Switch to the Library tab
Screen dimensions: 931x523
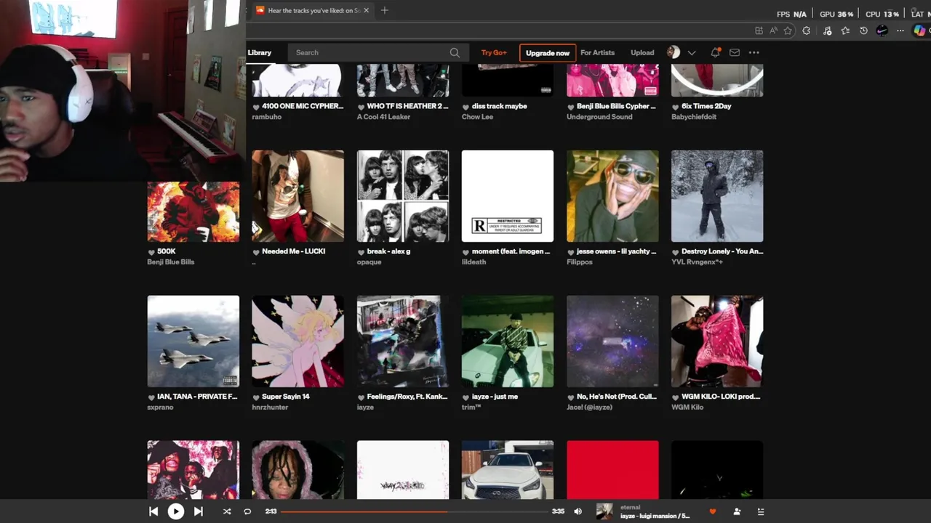(259, 52)
